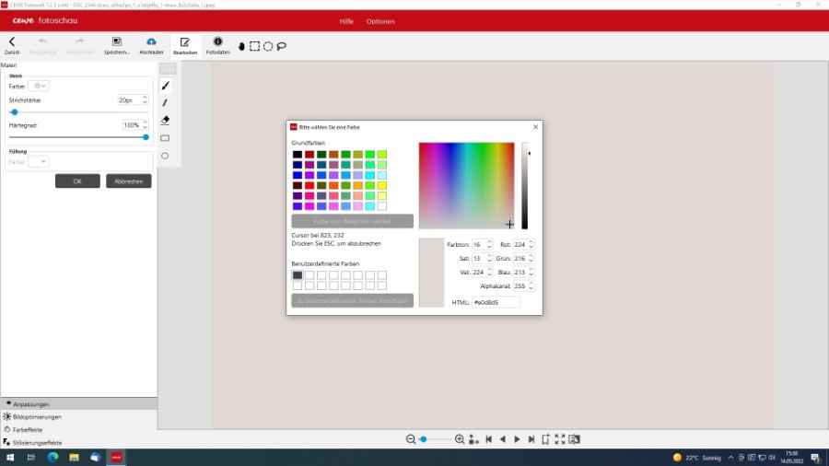Open the Optionen menu
This screenshot has height=466, width=829.
point(380,22)
